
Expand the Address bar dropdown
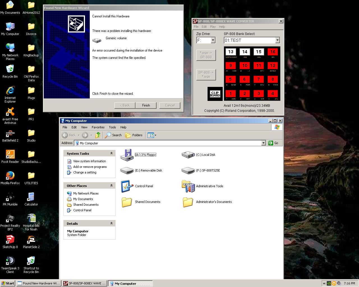263,143
